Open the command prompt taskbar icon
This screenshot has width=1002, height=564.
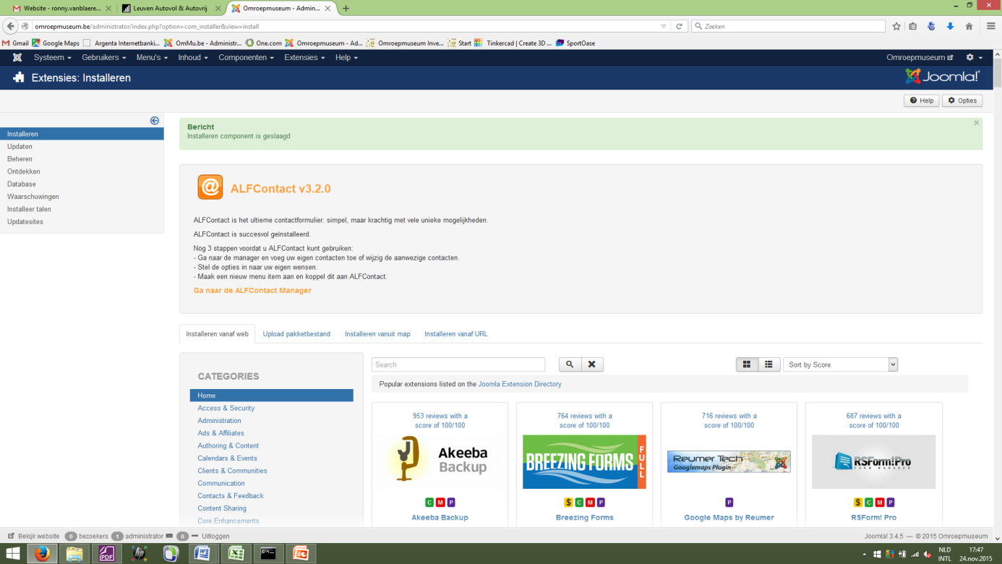(x=267, y=554)
